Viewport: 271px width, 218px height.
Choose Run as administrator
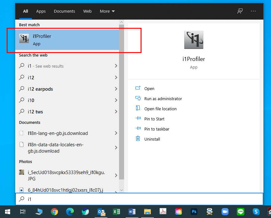(163, 99)
